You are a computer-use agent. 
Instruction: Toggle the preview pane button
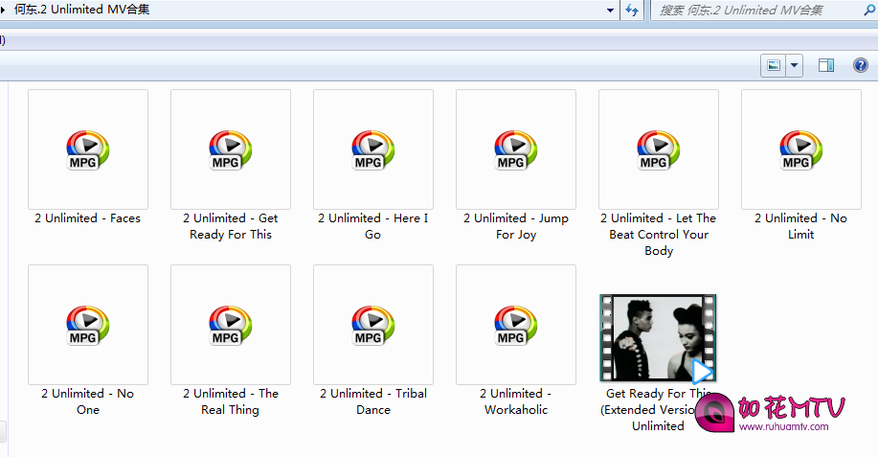(826, 65)
